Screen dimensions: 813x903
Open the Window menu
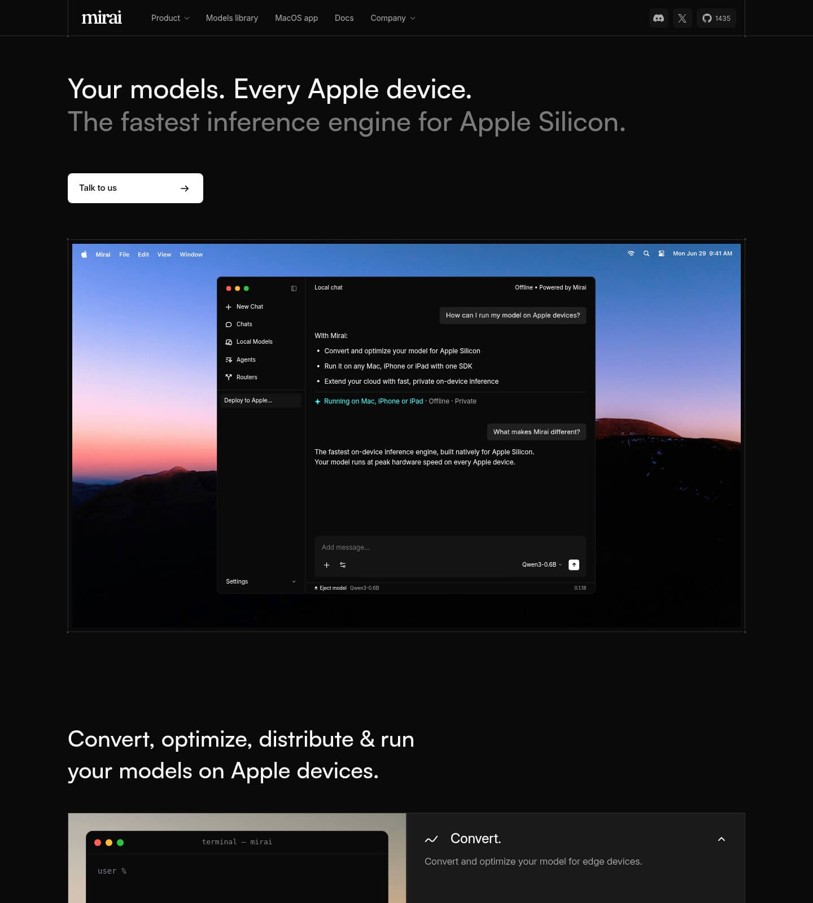[x=191, y=255]
